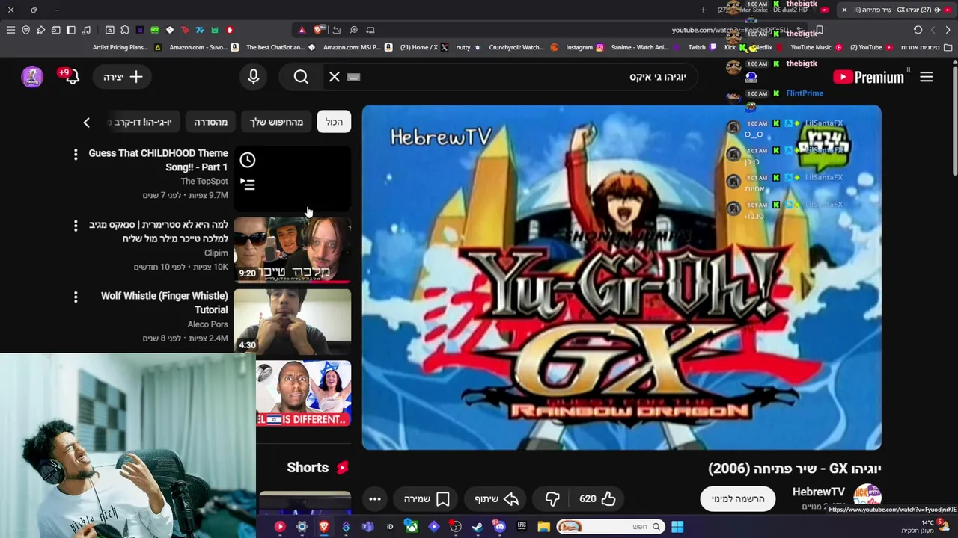Select the partially visible 'יו-גי-הו! דו-קרב' chip
The image size is (958, 538).
(x=144, y=122)
